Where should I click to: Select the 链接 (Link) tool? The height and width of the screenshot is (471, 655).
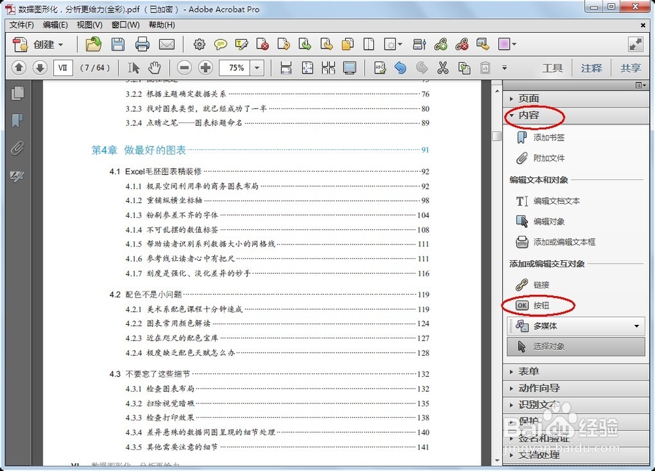(539, 284)
